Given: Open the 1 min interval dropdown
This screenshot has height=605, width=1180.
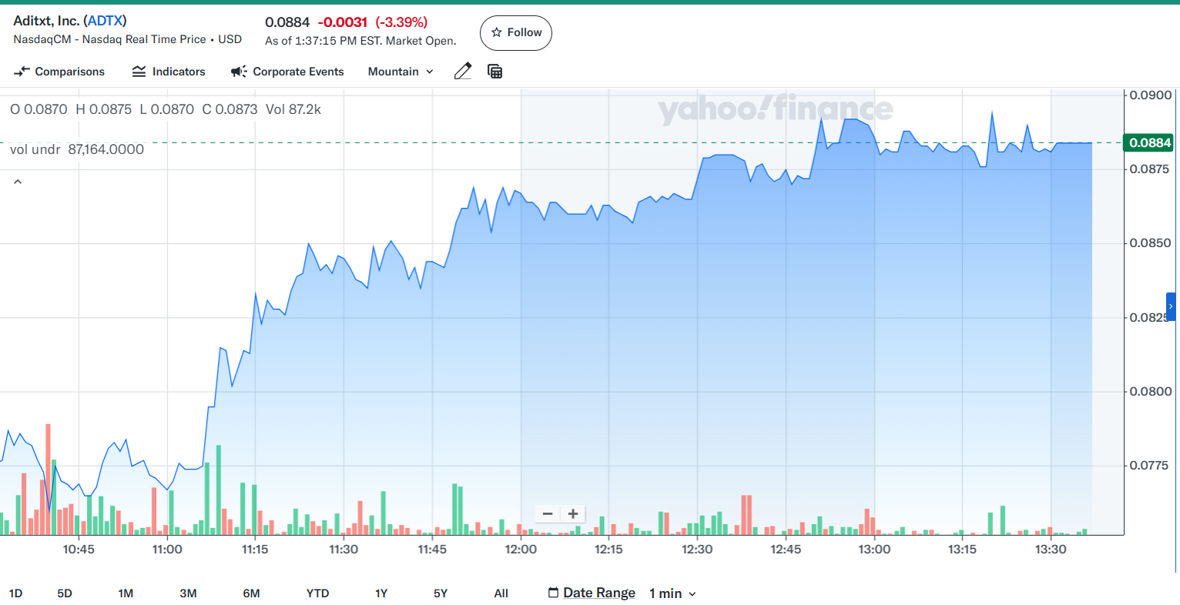Looking at the screenshot, I should pos(672,593).
